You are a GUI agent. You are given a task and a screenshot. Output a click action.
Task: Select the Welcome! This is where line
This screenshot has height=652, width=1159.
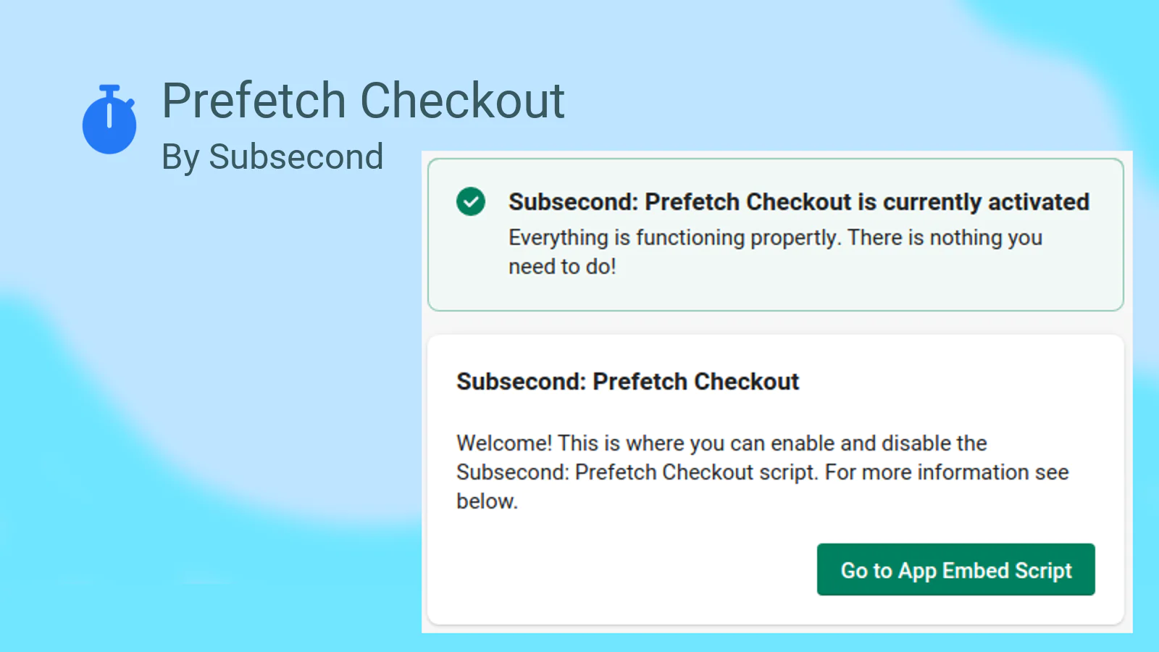(721, 443)
